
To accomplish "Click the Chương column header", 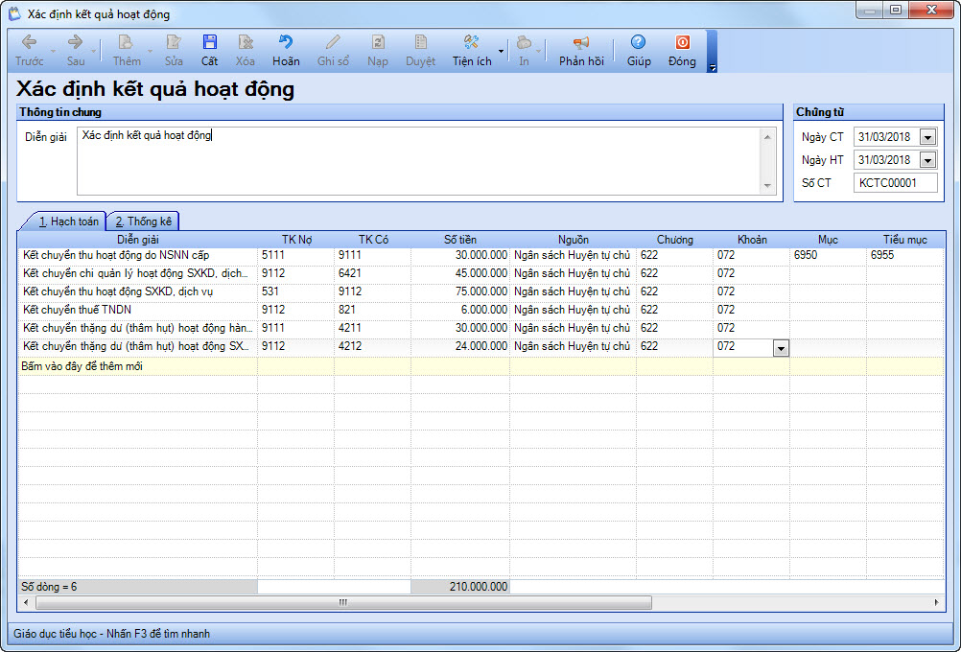I will pyautogui.click(x=675, y=240).
